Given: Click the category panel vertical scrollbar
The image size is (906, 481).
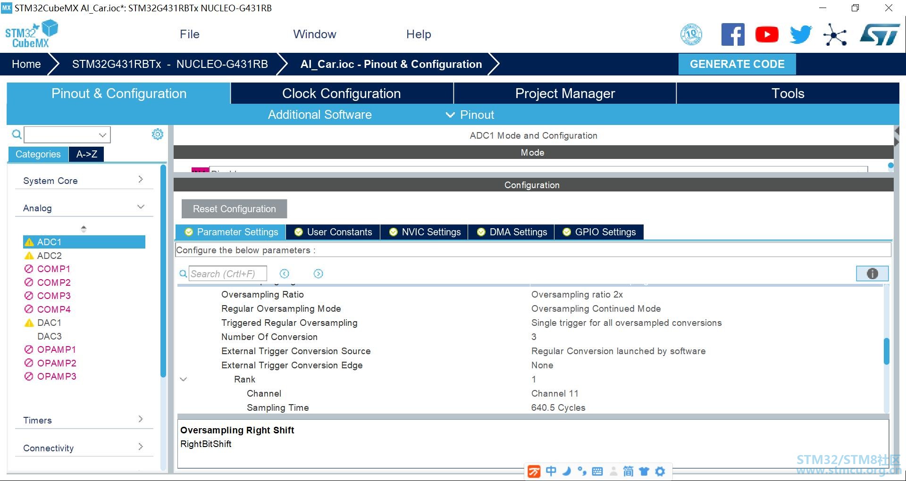Looking at the screenshot, I should pos(163,271).
